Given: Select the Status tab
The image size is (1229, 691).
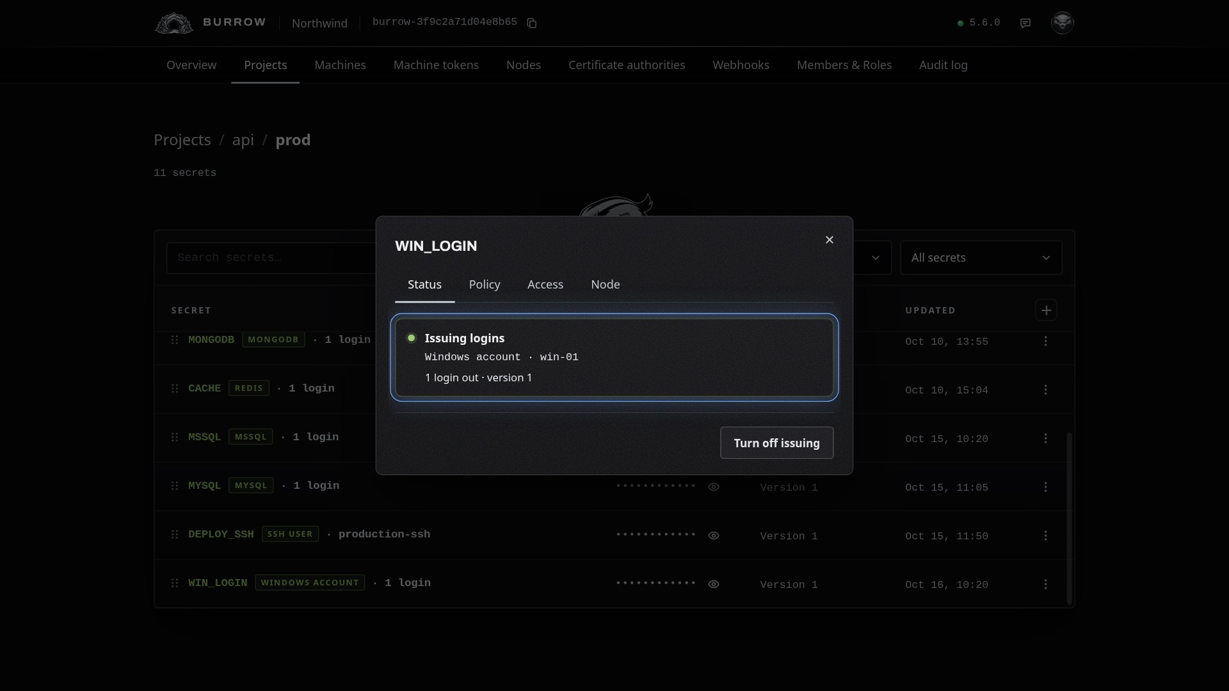Looking at the screenshot, I should tap(425, 285).
